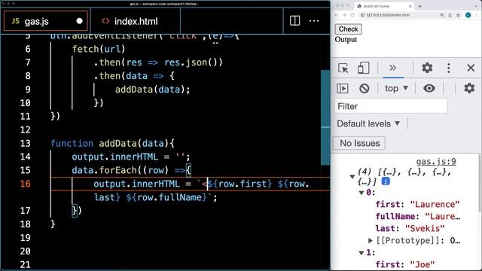482x271 pixels.
Task: Close the DevTools panel
Action: [471, 68]
